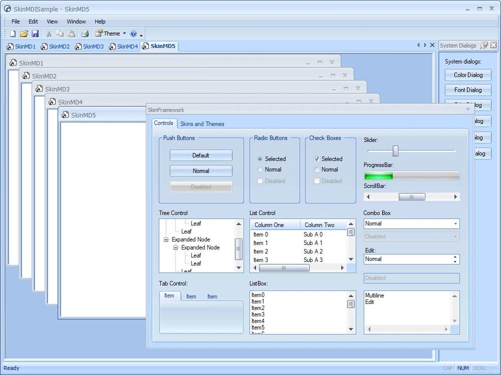Open the Edit menu

pos(33,21)
